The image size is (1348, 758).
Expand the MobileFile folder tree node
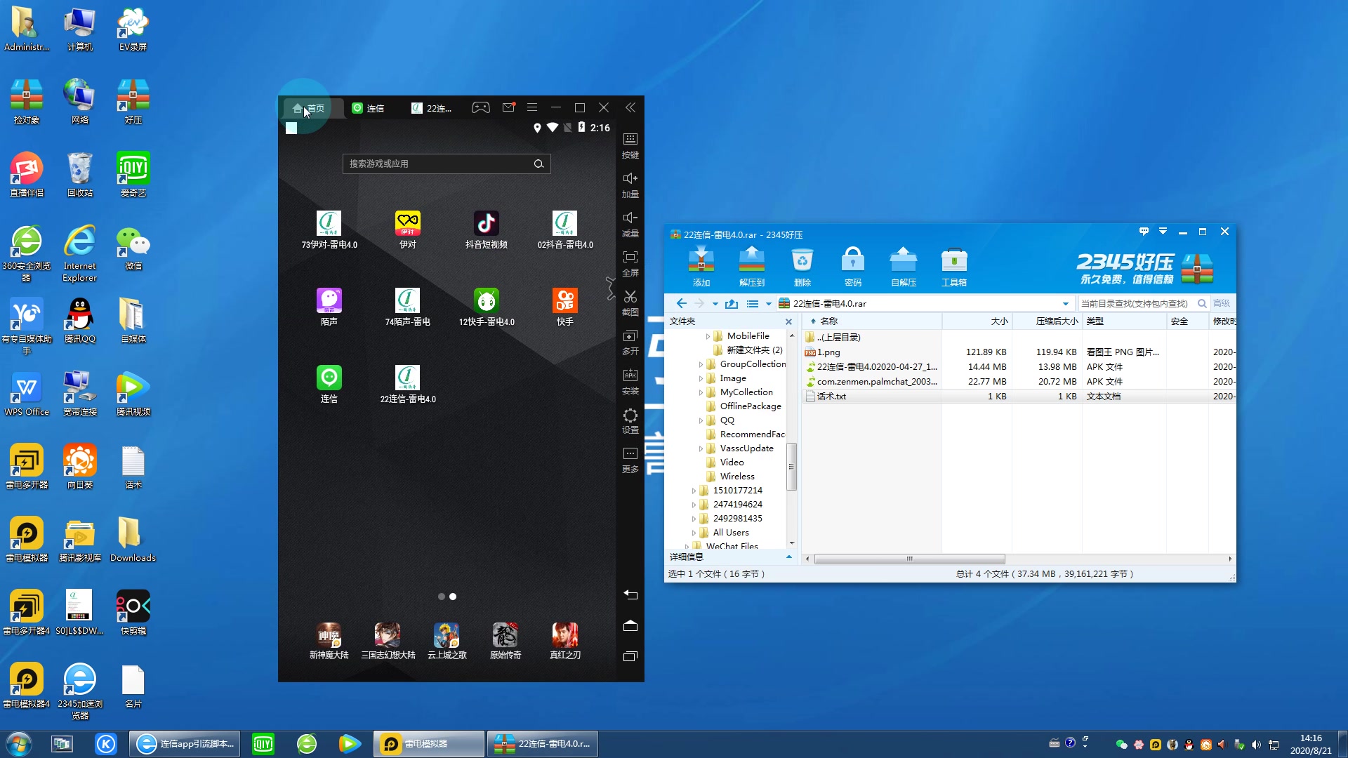coord(708,336)
